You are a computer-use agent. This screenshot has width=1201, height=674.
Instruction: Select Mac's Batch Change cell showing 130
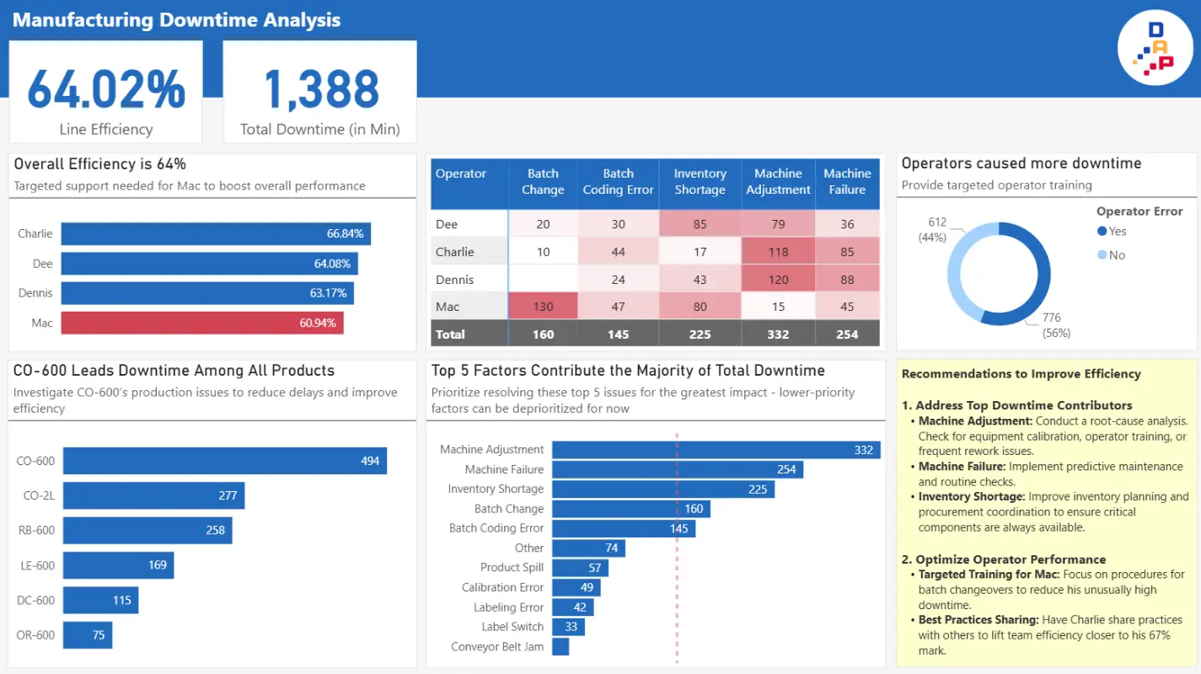coord(543,307)
